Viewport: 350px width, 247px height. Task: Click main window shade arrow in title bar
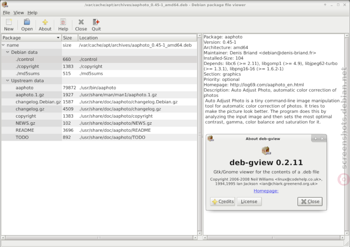tap(325, 4)
